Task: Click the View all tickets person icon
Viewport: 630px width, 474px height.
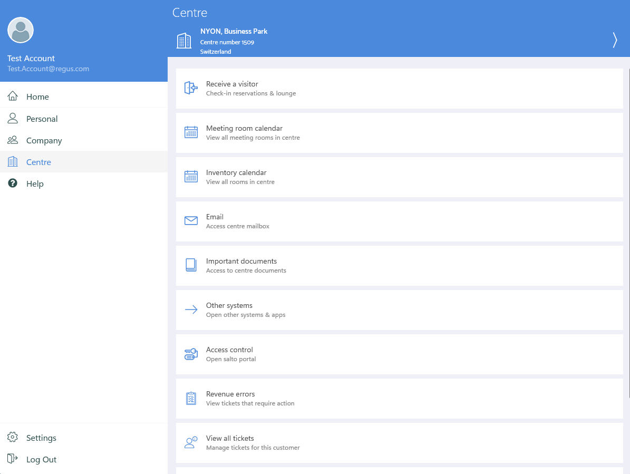Action: tap(191, 442)
